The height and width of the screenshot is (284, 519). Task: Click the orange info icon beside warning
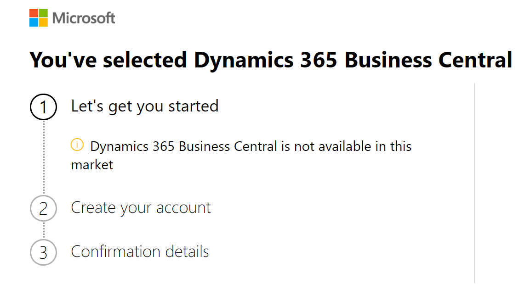tap(77, 145)
